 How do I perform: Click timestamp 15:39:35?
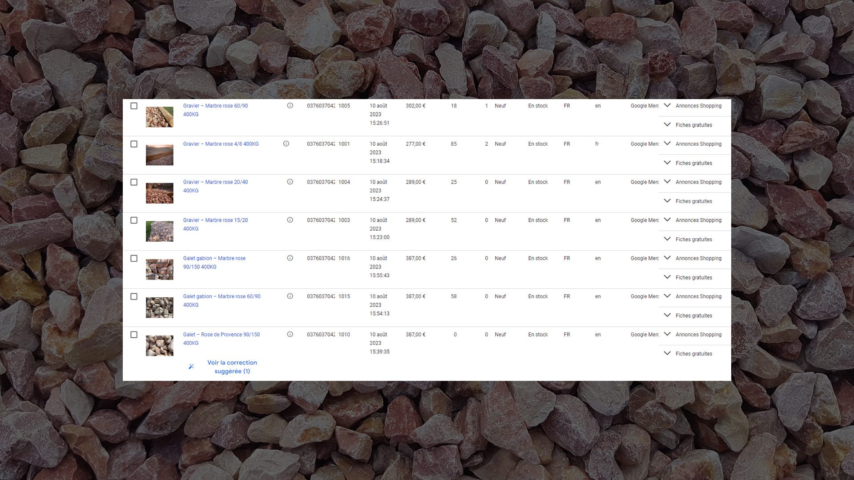(x=379, y=352)
